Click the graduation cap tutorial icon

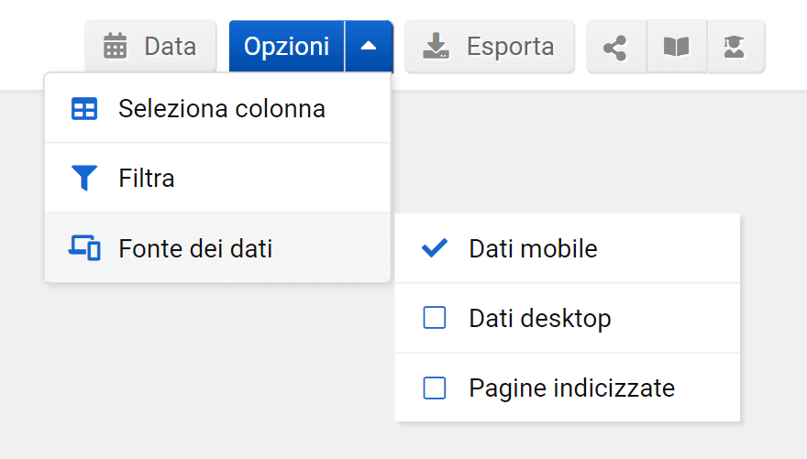[734, 47]
